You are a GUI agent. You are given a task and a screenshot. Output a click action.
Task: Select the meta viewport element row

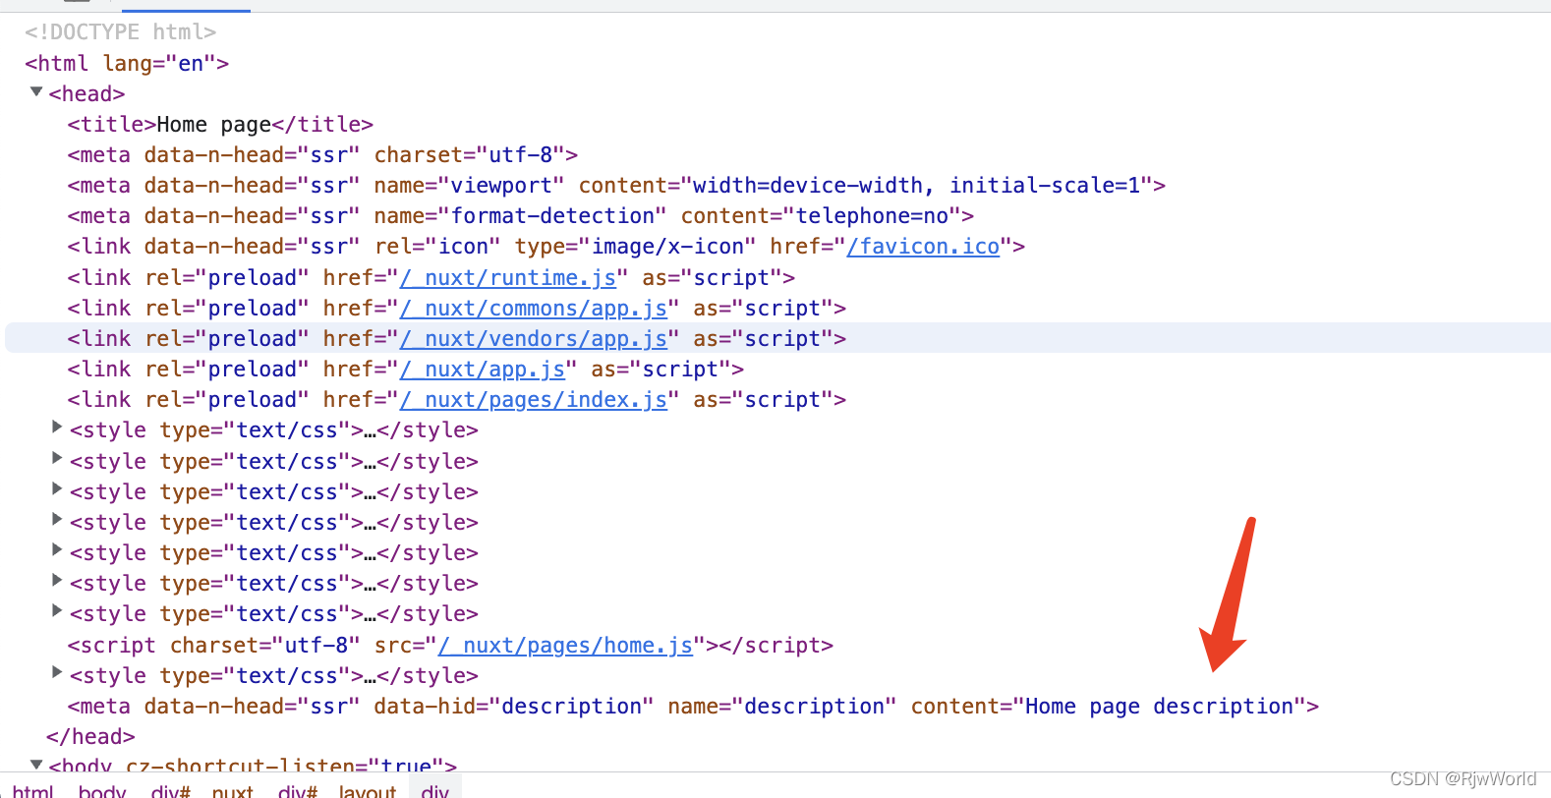click(x=616, y=186)
